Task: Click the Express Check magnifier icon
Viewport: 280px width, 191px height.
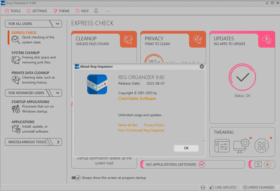Action: 16,40
